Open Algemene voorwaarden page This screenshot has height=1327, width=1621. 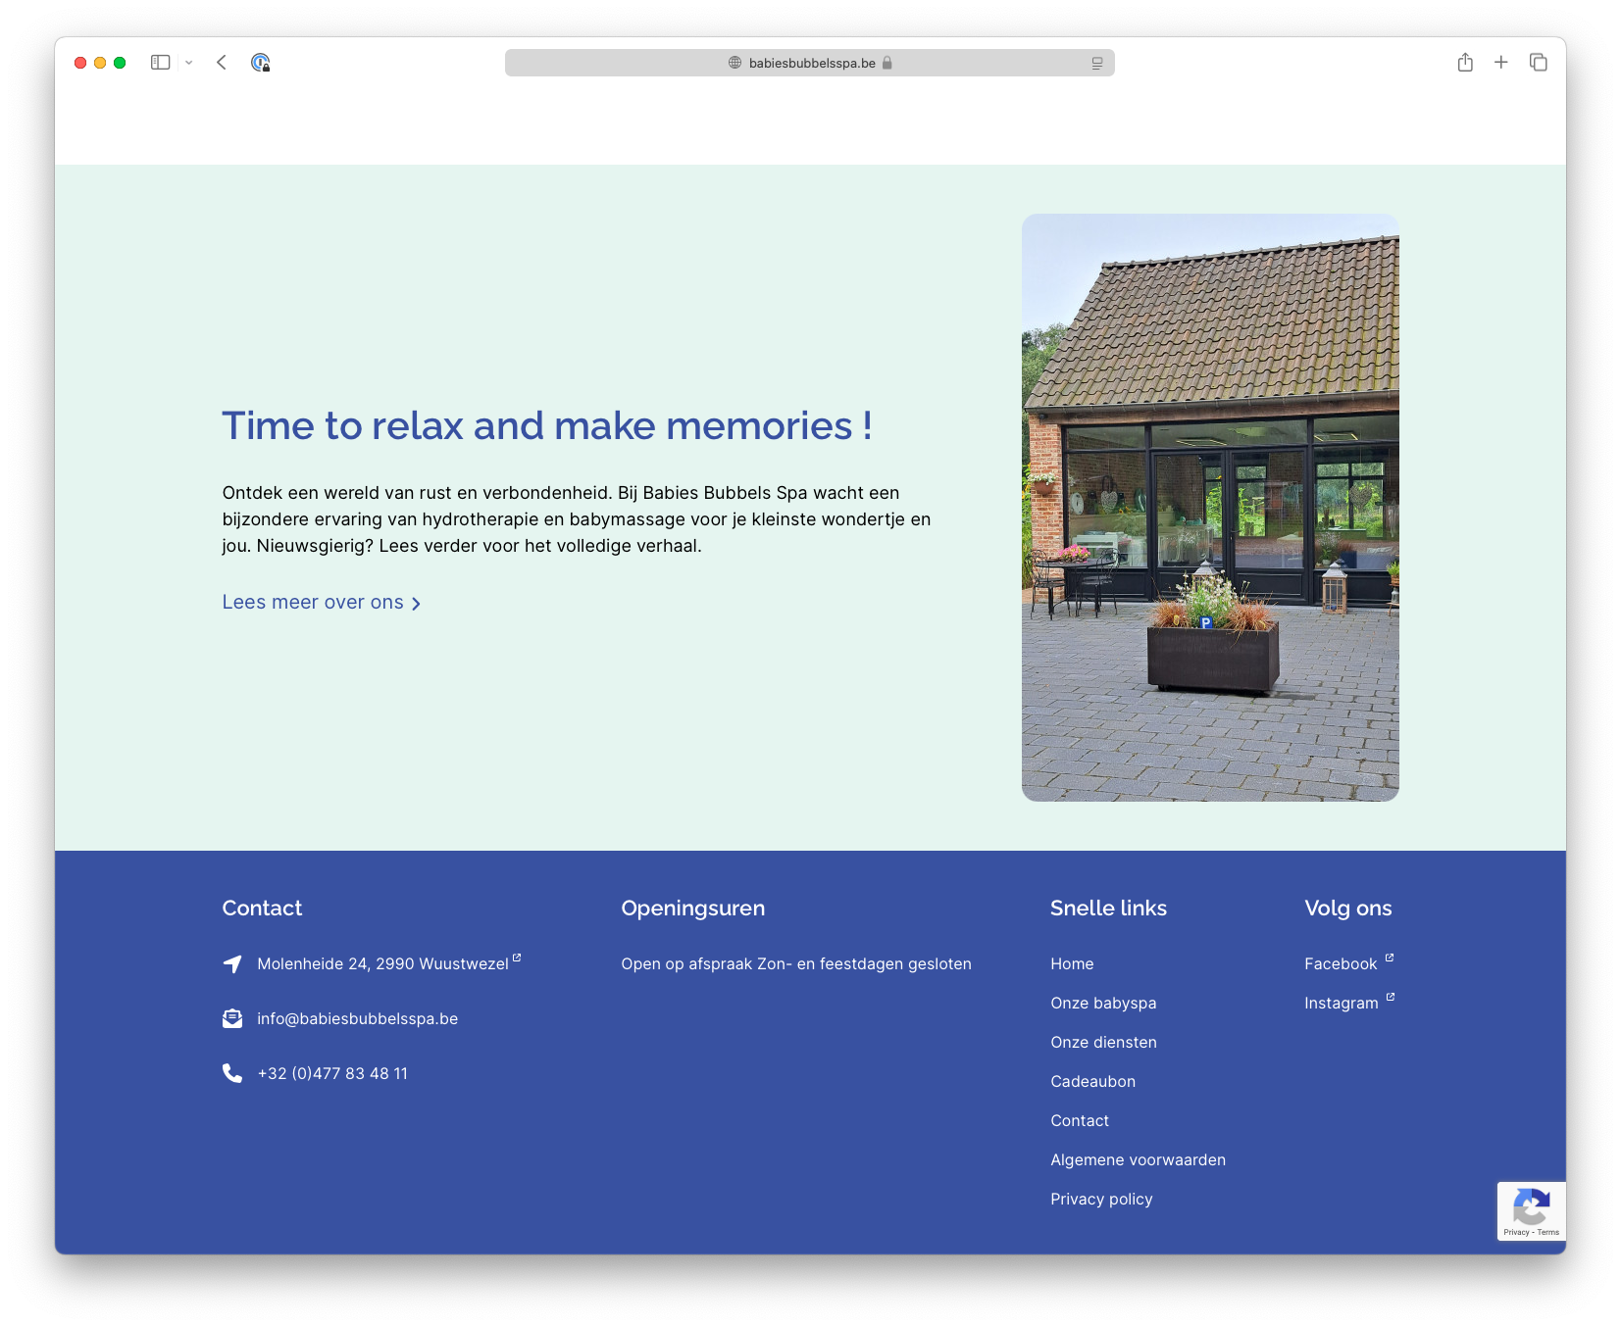1138,1159
